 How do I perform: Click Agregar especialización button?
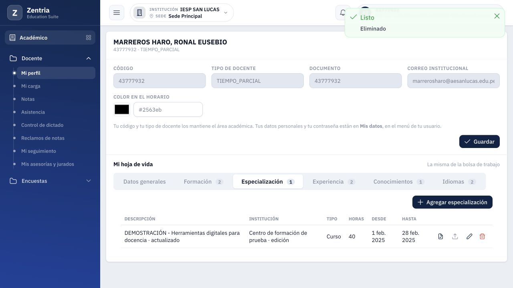tap(452, 202)
